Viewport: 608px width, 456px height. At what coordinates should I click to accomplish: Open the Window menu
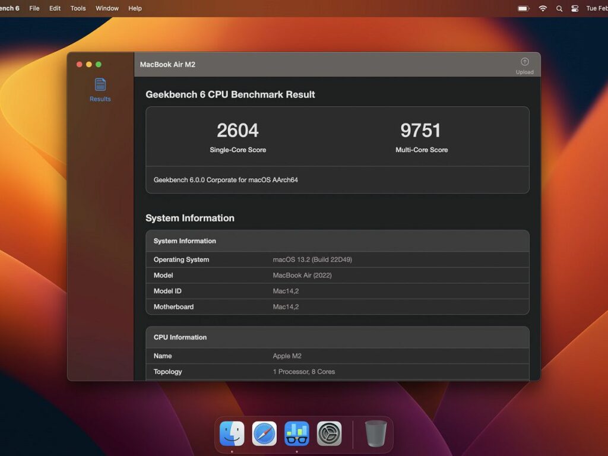tap(107, 8)
